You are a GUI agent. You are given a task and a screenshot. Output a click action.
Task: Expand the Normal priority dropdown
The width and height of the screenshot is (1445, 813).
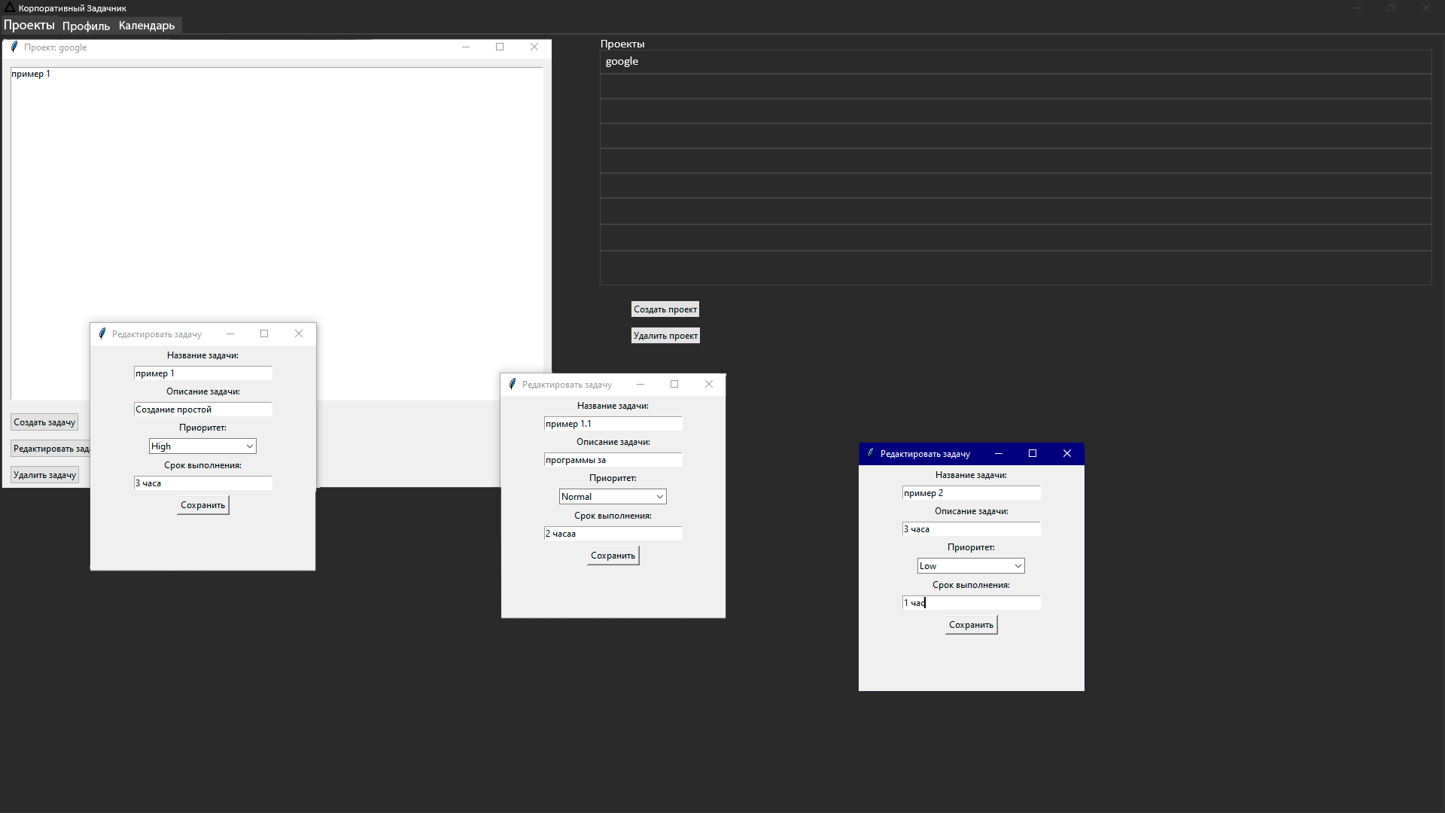click(x=659, y=497)
